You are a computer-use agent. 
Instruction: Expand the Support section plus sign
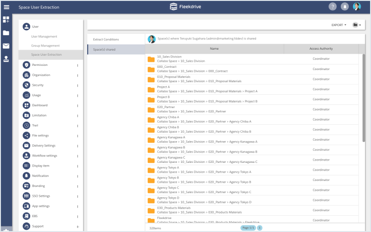coord(77,227)
